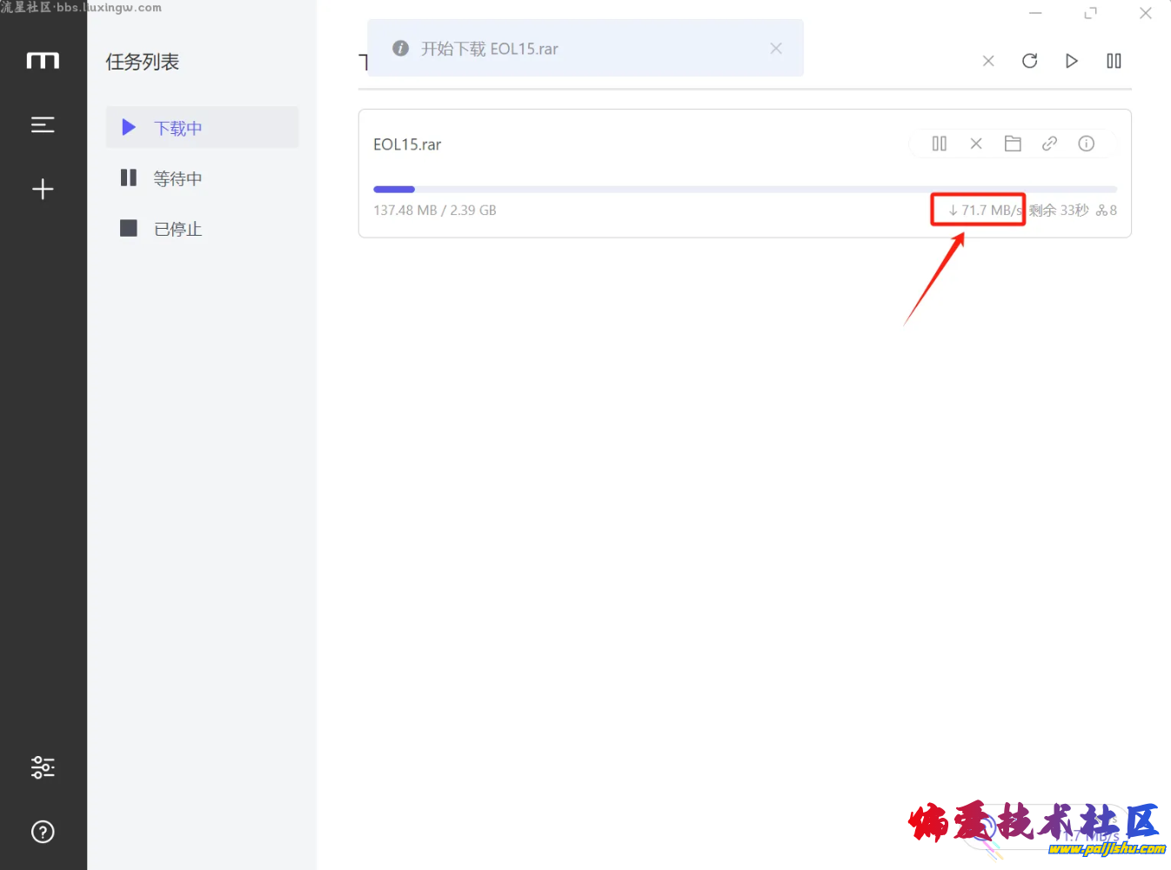Image resolution: width=1171 pixels, height=870 pixels.
Task: Open preferences sliders icon
Action: [43, 766]
